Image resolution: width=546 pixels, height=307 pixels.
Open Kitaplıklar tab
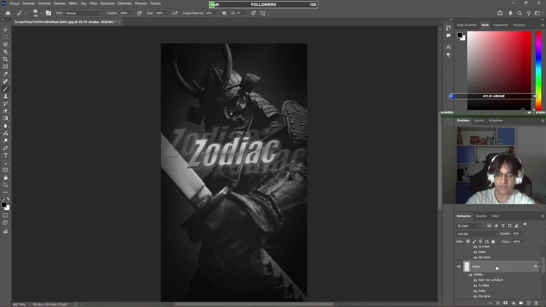point(496,120)
